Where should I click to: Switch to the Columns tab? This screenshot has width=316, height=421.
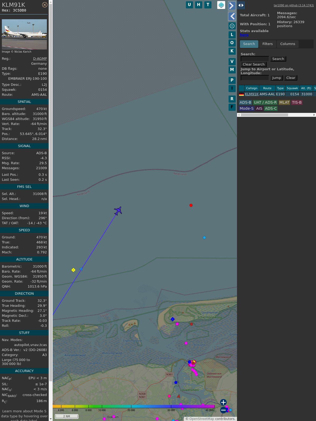[x=288, y=44]
